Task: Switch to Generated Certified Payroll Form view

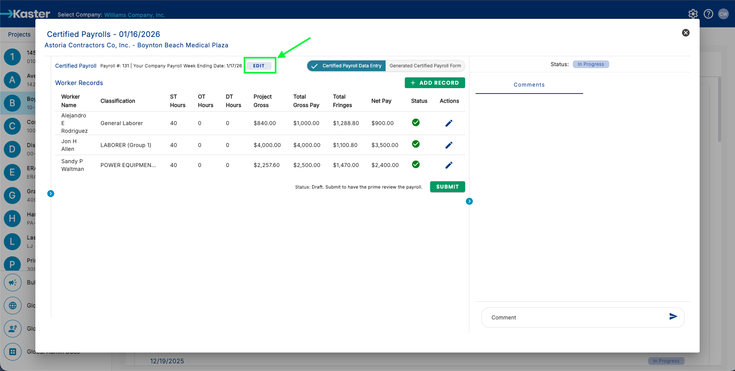Action: (x=425, y=66)
